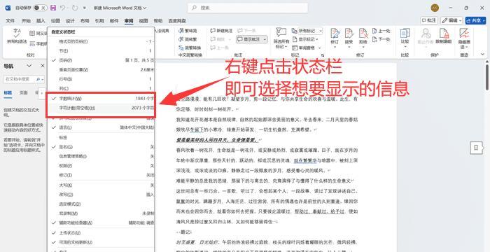Toggle 字数统计(W) in status bar menu
The width and height of the screenshot is (490, 252).
101,99
